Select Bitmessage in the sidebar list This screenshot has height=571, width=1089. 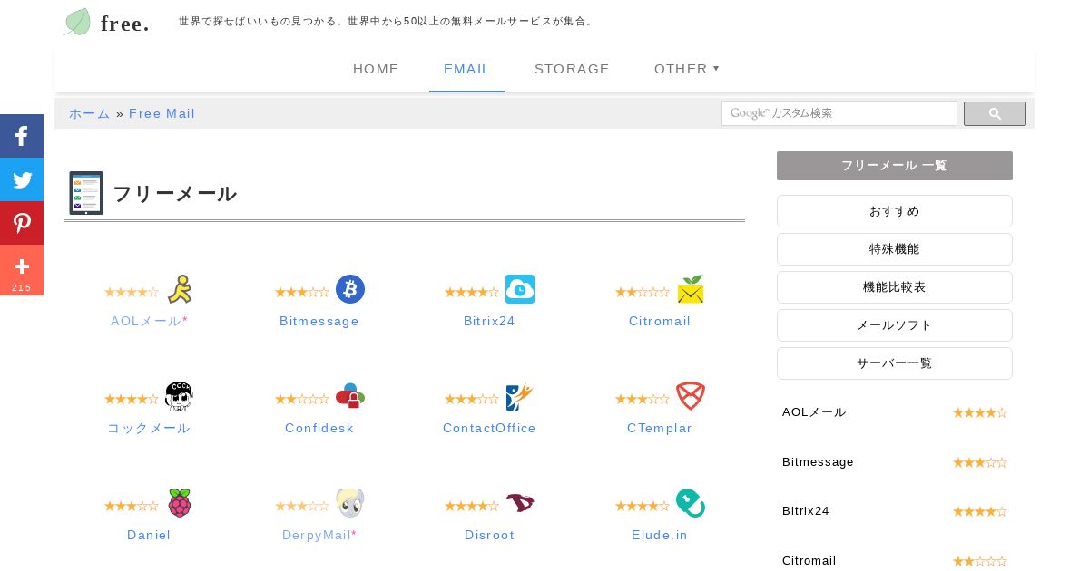pos(818,462)
